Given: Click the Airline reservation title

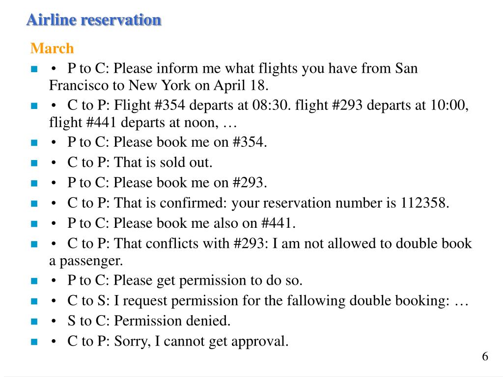Looking at the screenshot, I should (94, 20).
